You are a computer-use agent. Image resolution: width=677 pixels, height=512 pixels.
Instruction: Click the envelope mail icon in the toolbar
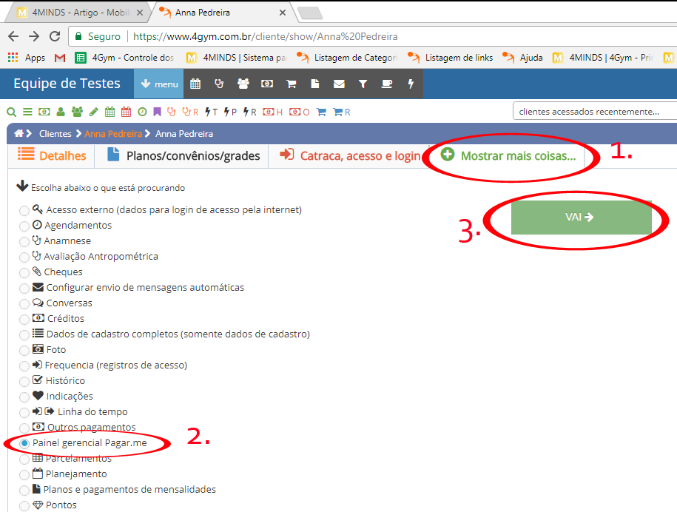tap(339, 84)
